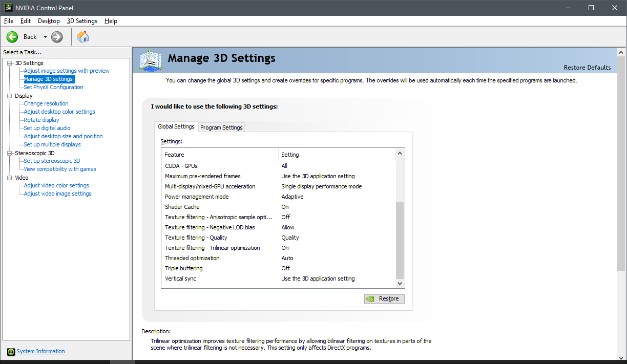Open Set up multiple displays
This screenshot has width=627, height=364.
pyautogui.click(x=52, y=144)
